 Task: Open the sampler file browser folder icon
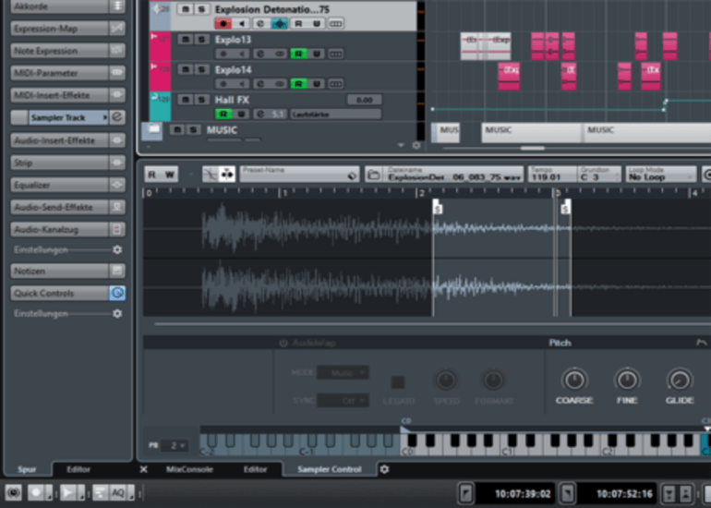click(374, 175)
